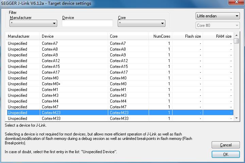Click Unspecified in the Cortex-A15 row

pyautogui.click(x=17, y=67)
